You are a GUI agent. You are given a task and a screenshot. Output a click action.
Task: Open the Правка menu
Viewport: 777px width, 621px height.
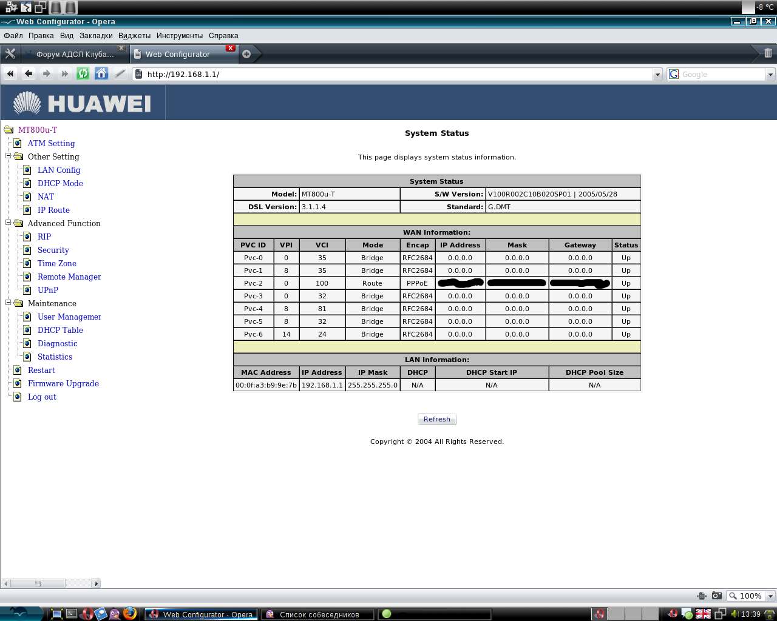(41, 36)
